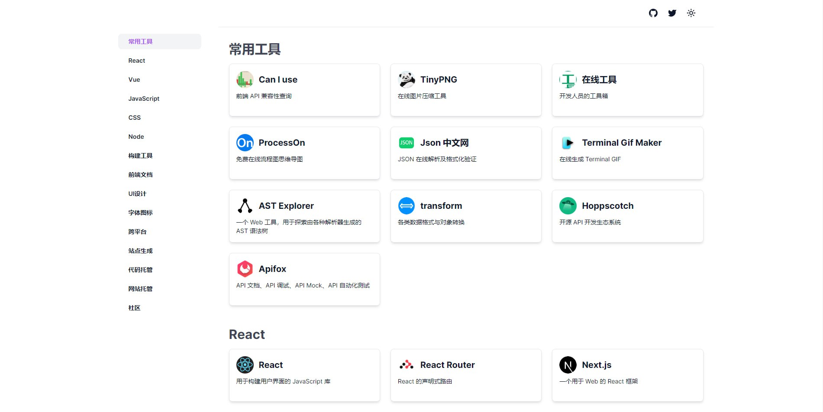Click the text 开源 API 开发生态系统
The height and width of the screenshot is (412, 823).
pyautogui.click(x=590, y=222)
